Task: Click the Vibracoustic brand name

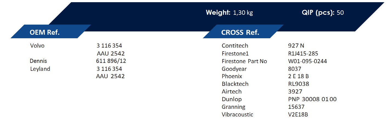Action: tap(237, 115)
